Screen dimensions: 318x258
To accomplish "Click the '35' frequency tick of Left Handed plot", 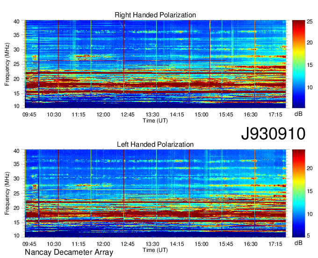I will (x=16, y=164).
